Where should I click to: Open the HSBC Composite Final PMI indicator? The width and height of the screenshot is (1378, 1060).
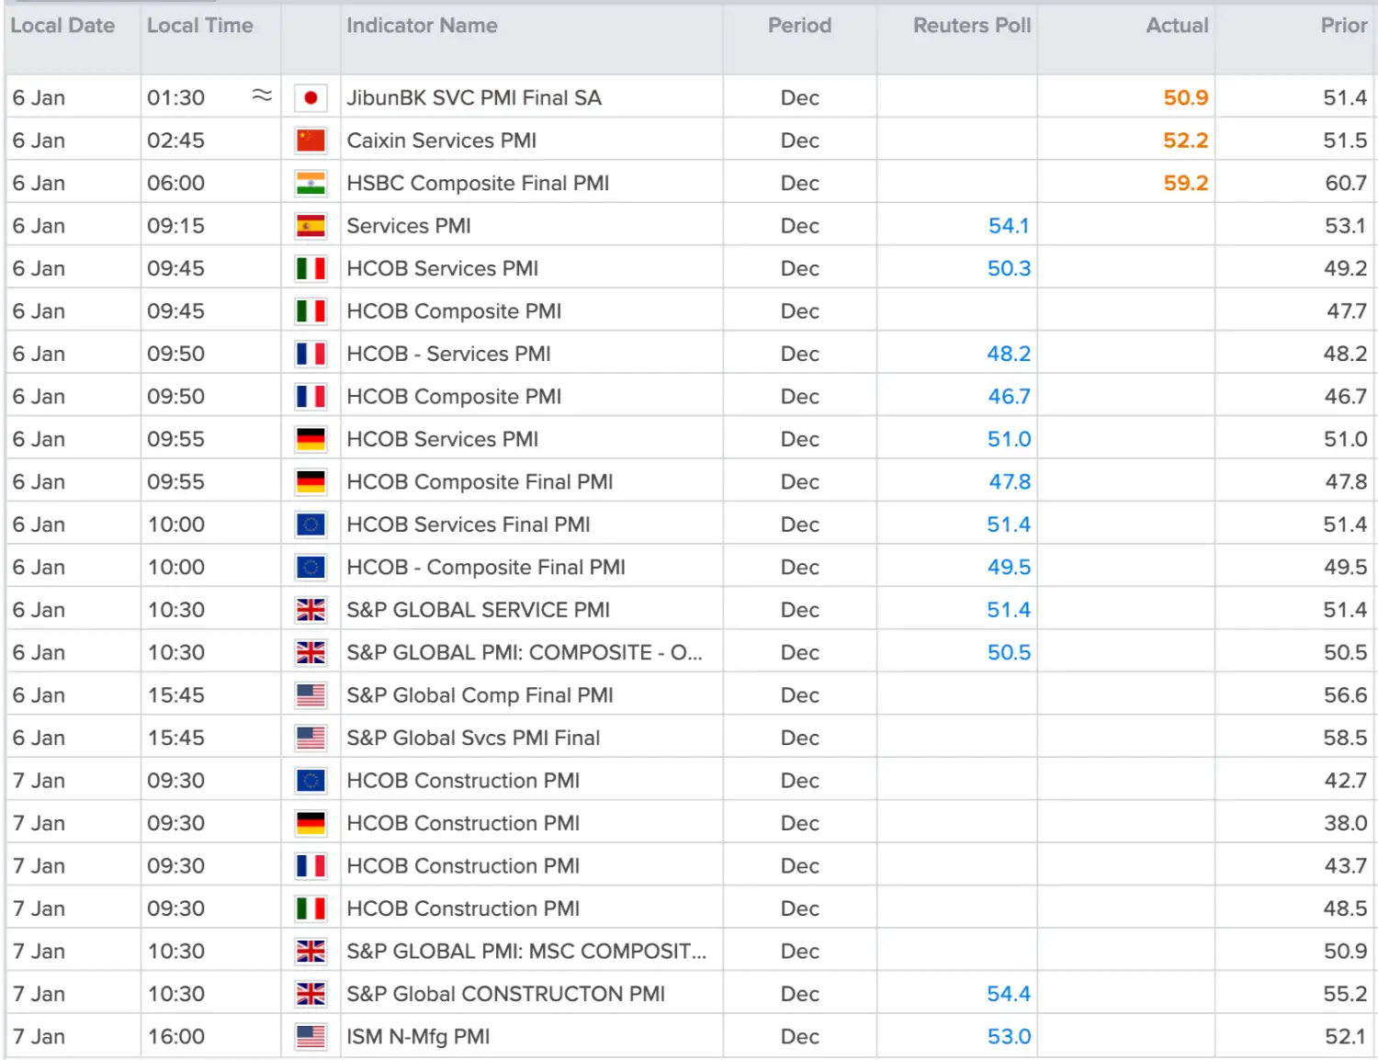point(478,183)
